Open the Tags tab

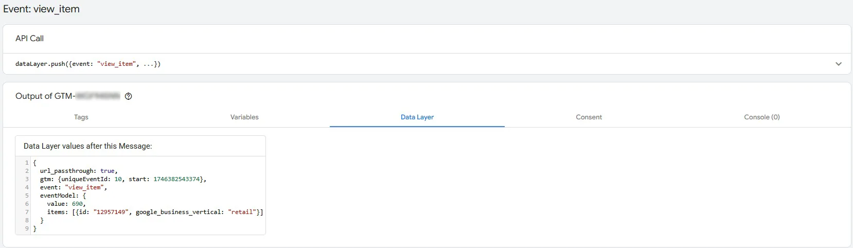(x=81, y=117)
